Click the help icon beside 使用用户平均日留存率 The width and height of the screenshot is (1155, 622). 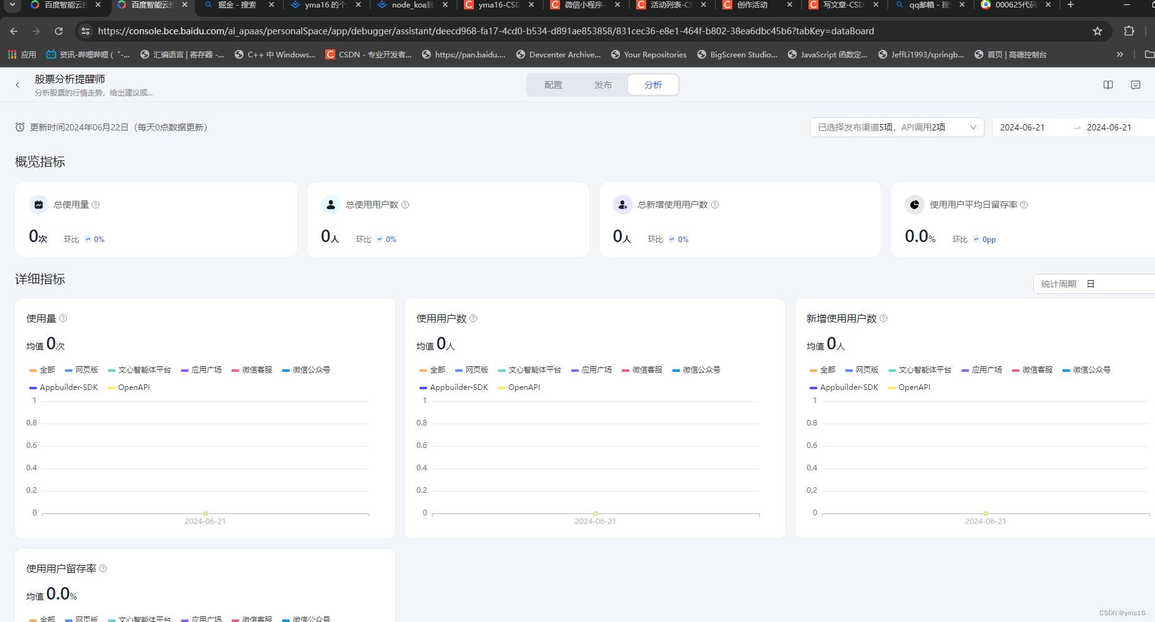(1023, 204)
